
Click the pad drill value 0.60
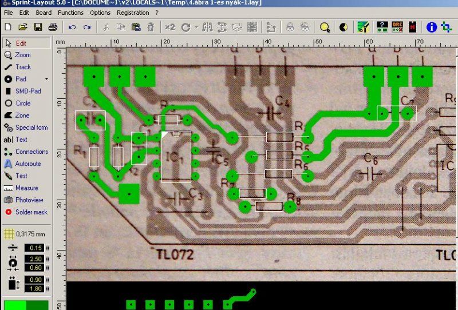click(x=34, y=268)
